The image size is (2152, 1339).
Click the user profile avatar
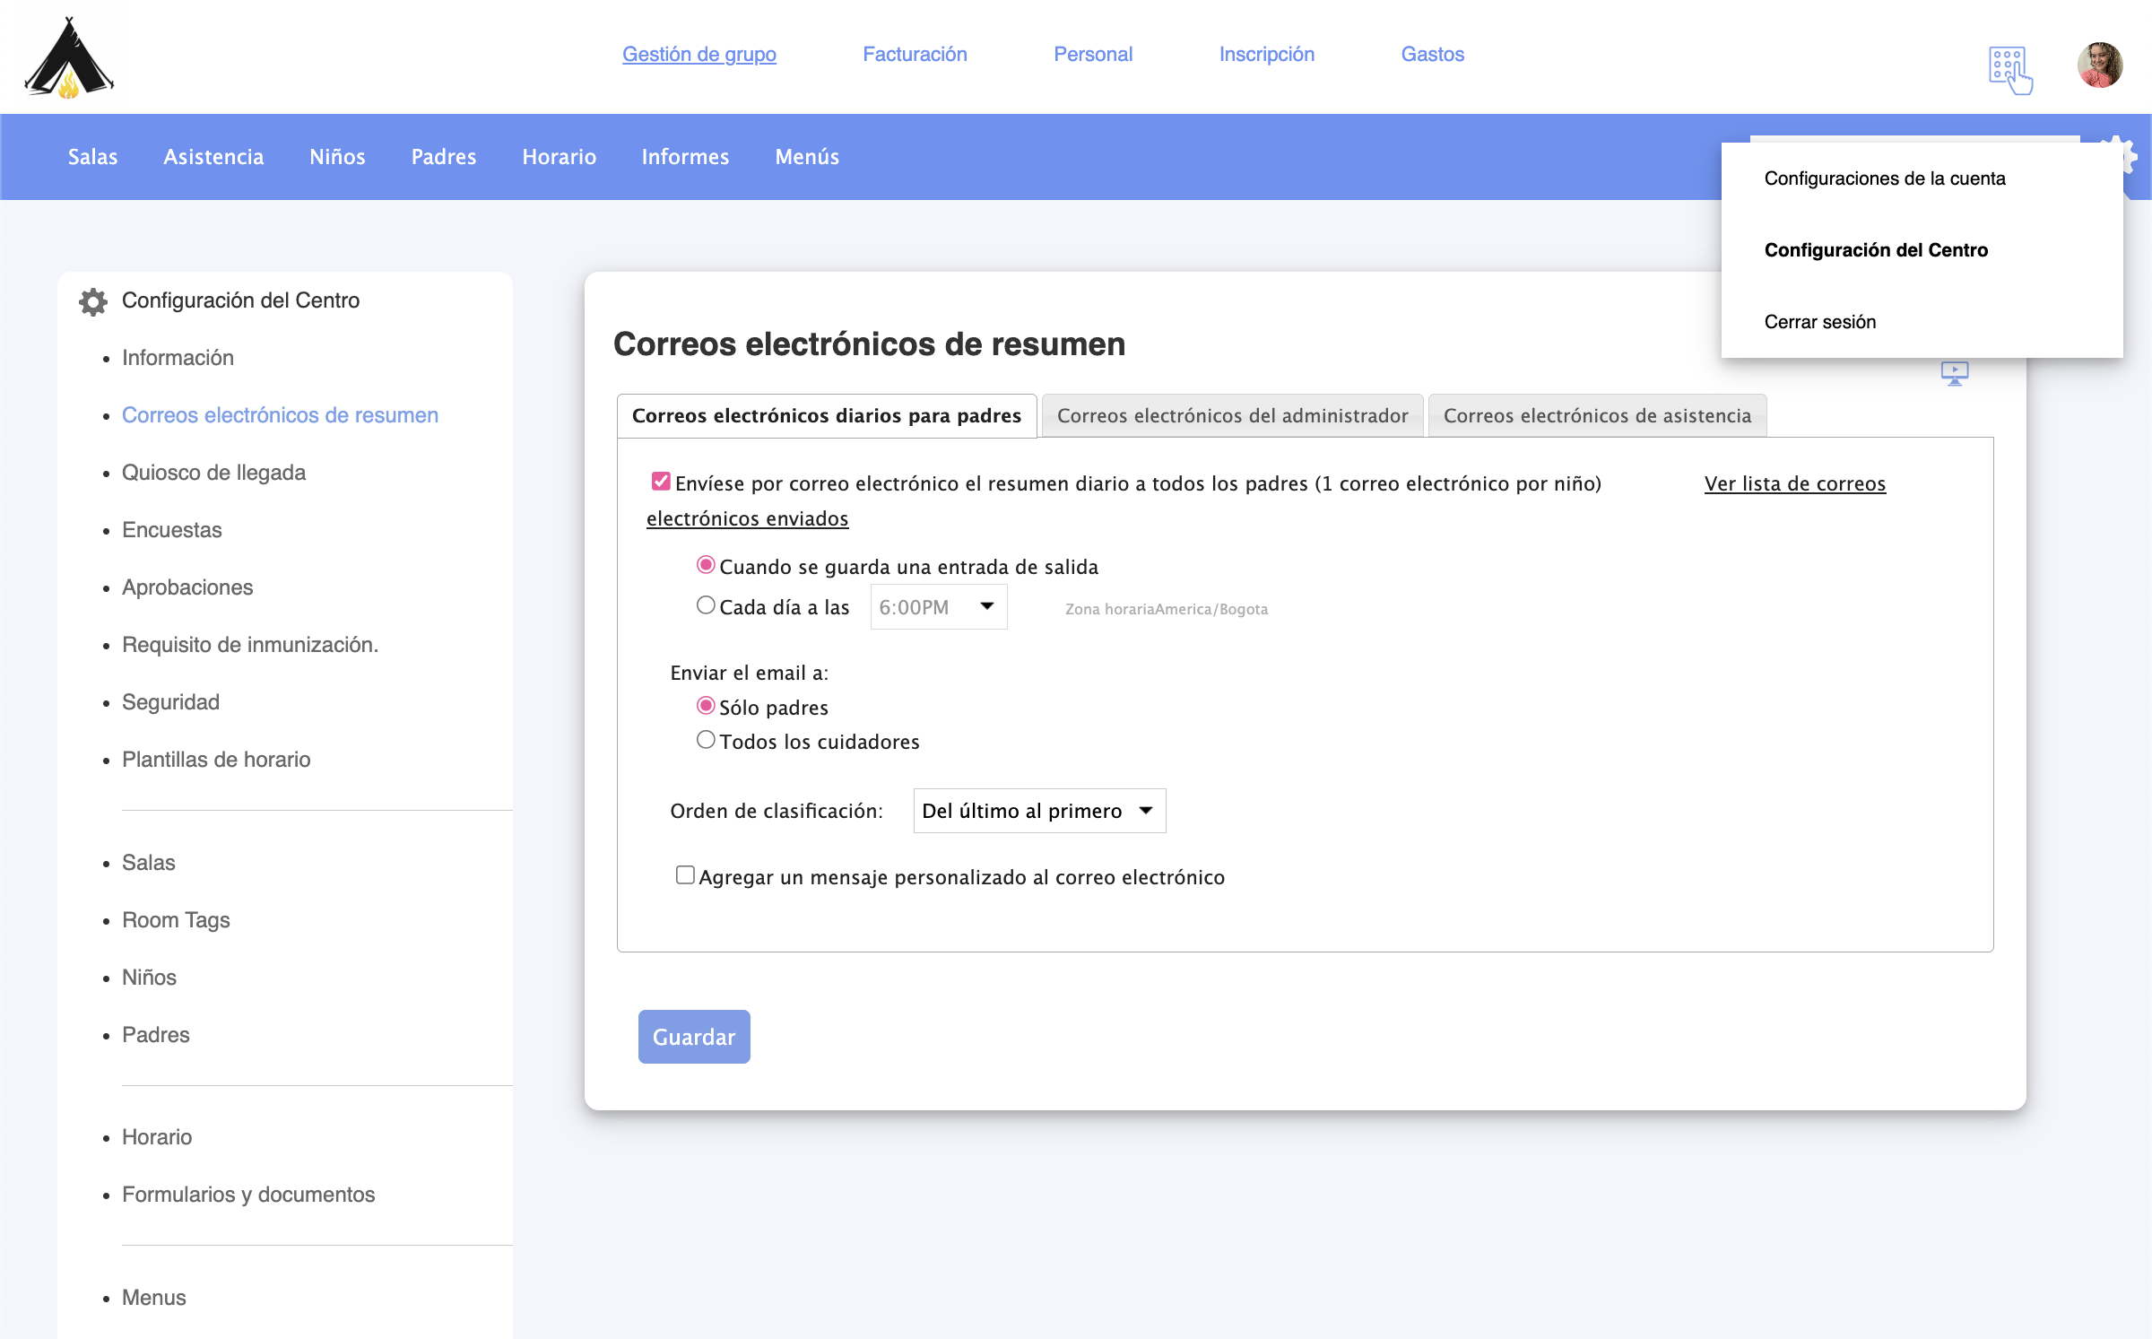tap(2099, 65)
